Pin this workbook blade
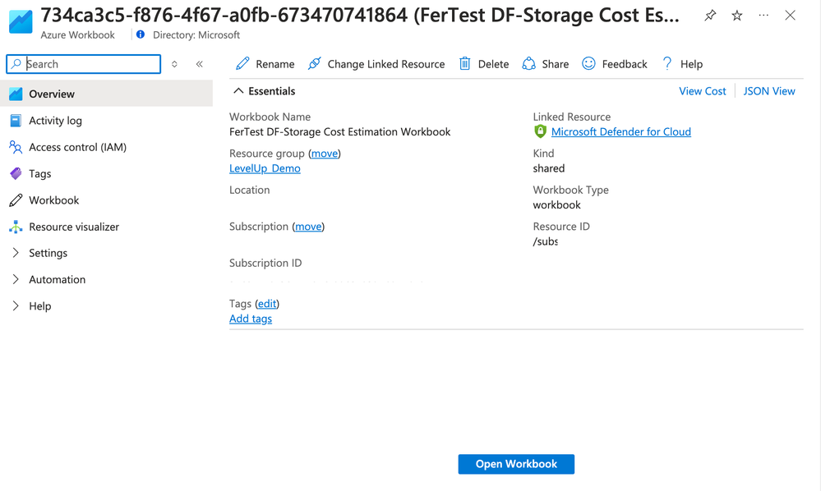This screenshot has height=491, width=821. click(710, 16)
